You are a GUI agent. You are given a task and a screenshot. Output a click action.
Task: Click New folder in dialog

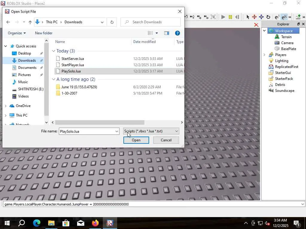[x=44, y=33]
